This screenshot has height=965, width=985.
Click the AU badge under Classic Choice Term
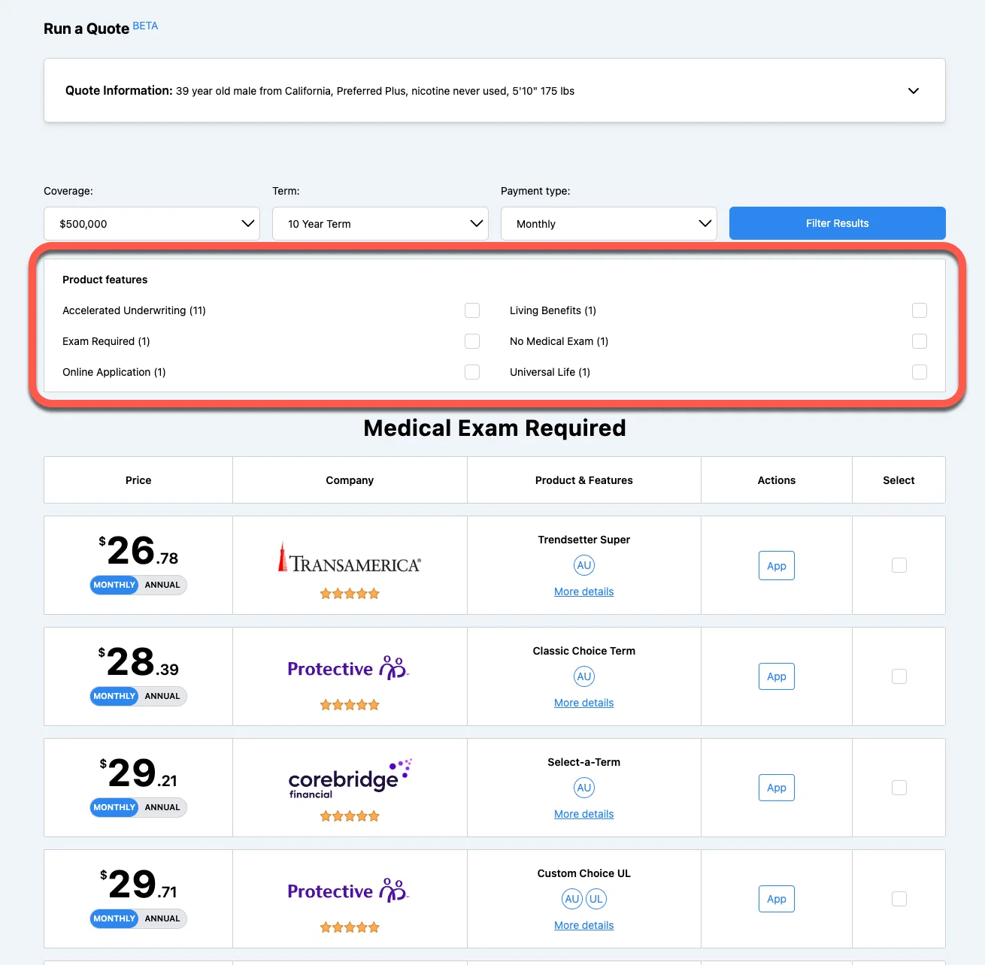(x=584, y=676)
